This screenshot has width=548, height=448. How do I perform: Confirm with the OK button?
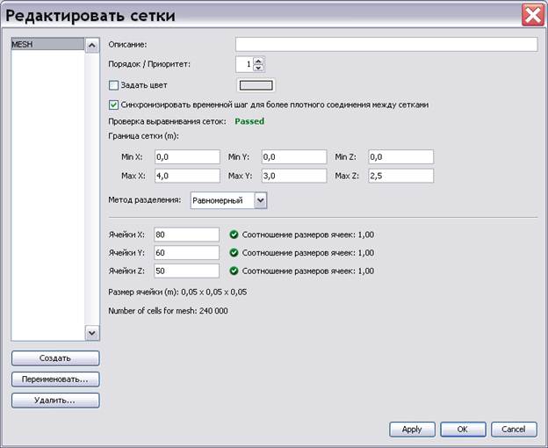coord(463,430)
